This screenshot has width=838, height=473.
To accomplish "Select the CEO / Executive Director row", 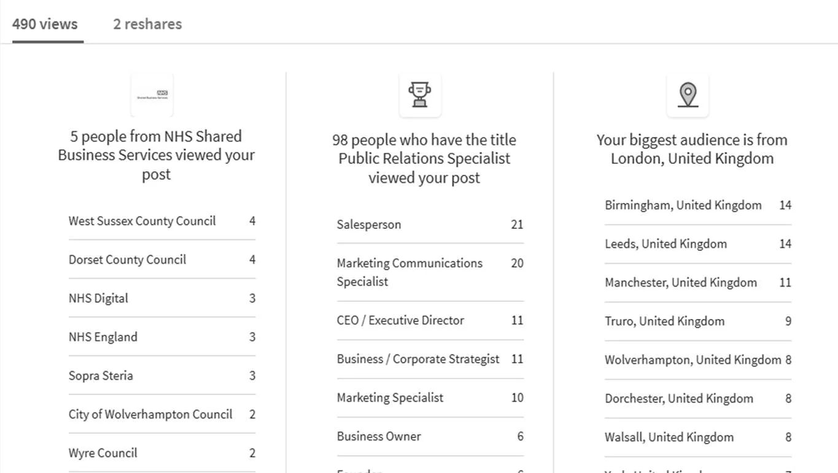I will coord(430,320).
